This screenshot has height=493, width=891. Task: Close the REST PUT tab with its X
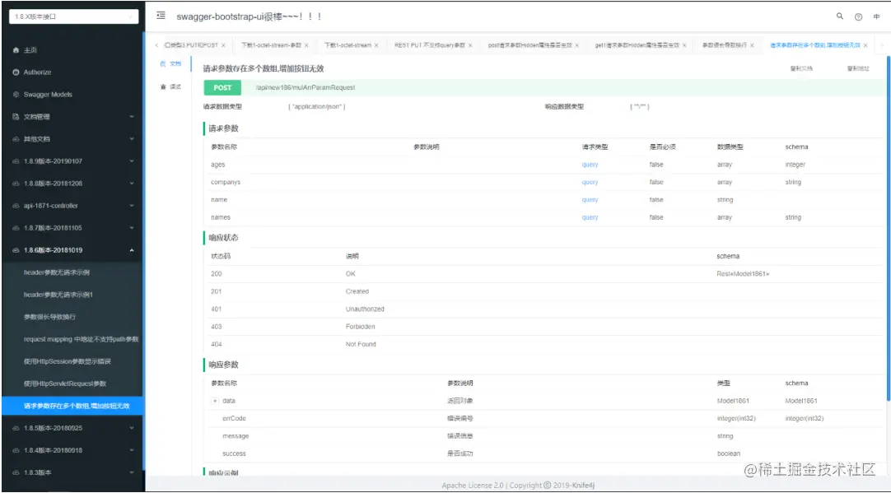470,45
